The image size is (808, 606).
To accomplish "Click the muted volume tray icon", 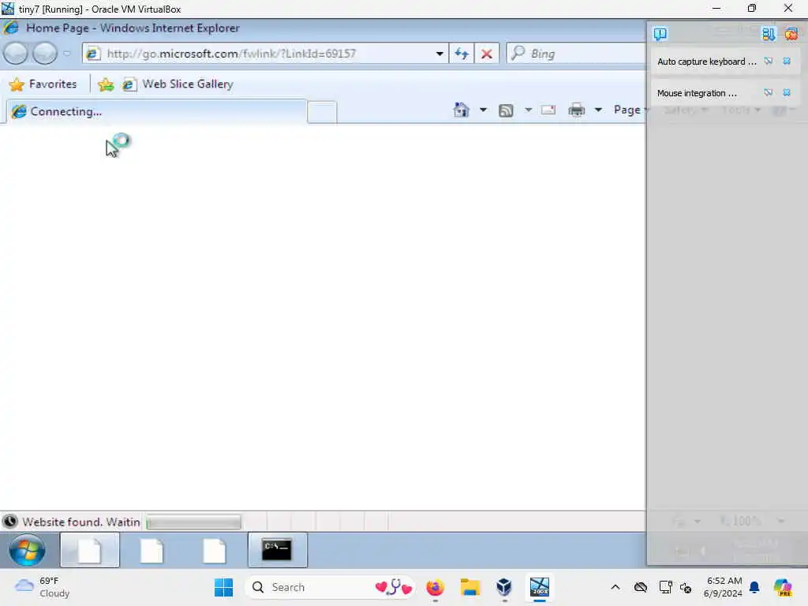I will (686, 587).
